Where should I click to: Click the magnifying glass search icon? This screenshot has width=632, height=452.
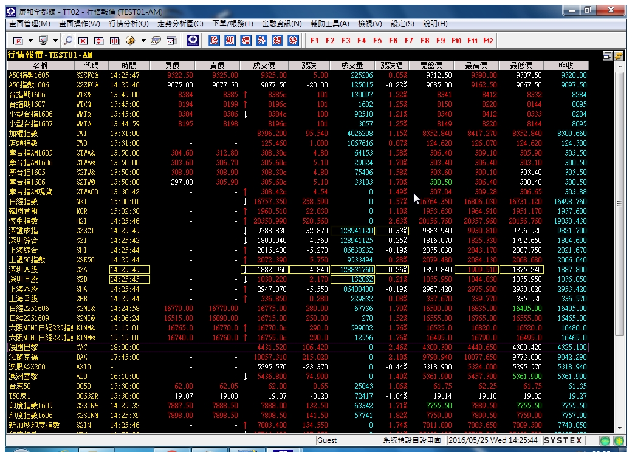click(68, 41)
